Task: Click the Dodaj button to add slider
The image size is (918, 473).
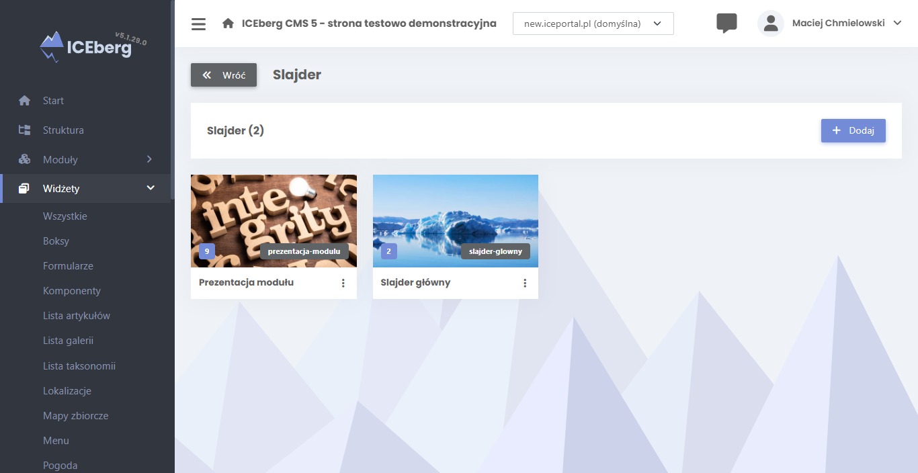Action: (x=853, y=131)
